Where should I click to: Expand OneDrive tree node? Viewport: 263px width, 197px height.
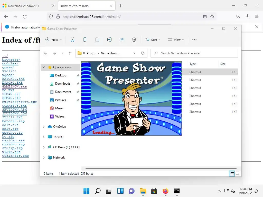tap(44, 127)
